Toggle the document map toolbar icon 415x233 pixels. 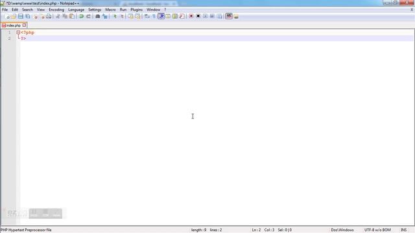coord(174,16)
